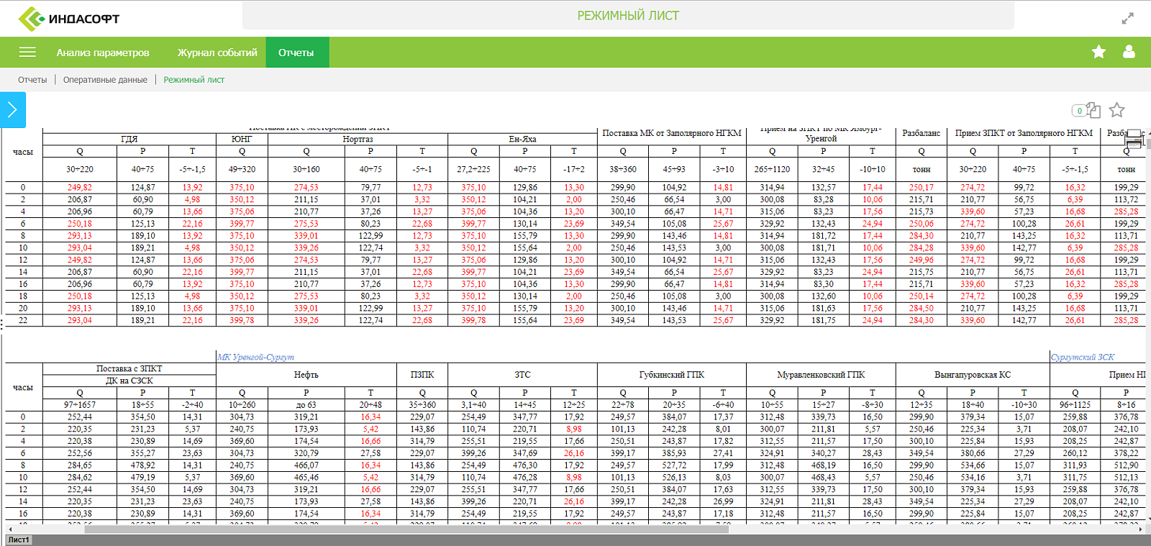
Task: Select the value 250,17 cell
Action: click(x=922, y=187)
